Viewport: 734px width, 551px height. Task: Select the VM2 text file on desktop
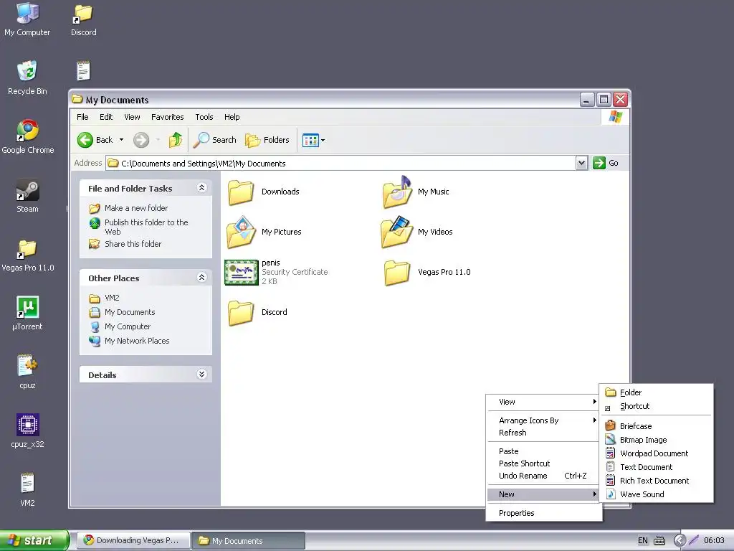tap(27, 489)
